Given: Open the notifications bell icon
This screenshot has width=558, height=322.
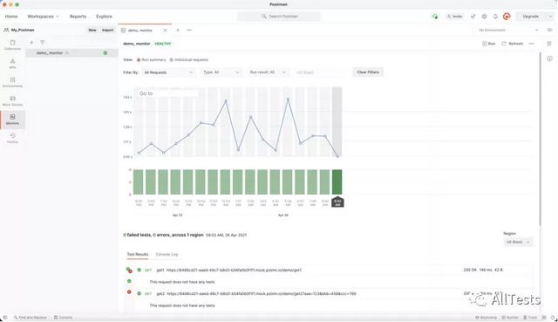Looking at the screenshot, I should [x=495, y=17].
